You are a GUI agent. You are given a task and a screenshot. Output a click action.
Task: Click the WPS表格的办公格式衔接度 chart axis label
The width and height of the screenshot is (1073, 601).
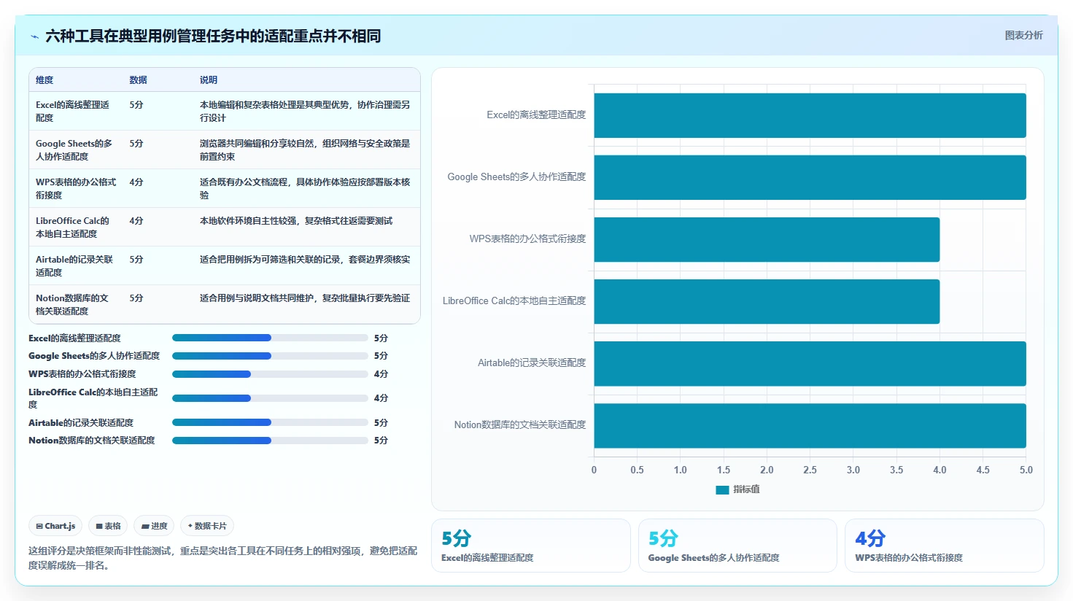coord(527,239)
